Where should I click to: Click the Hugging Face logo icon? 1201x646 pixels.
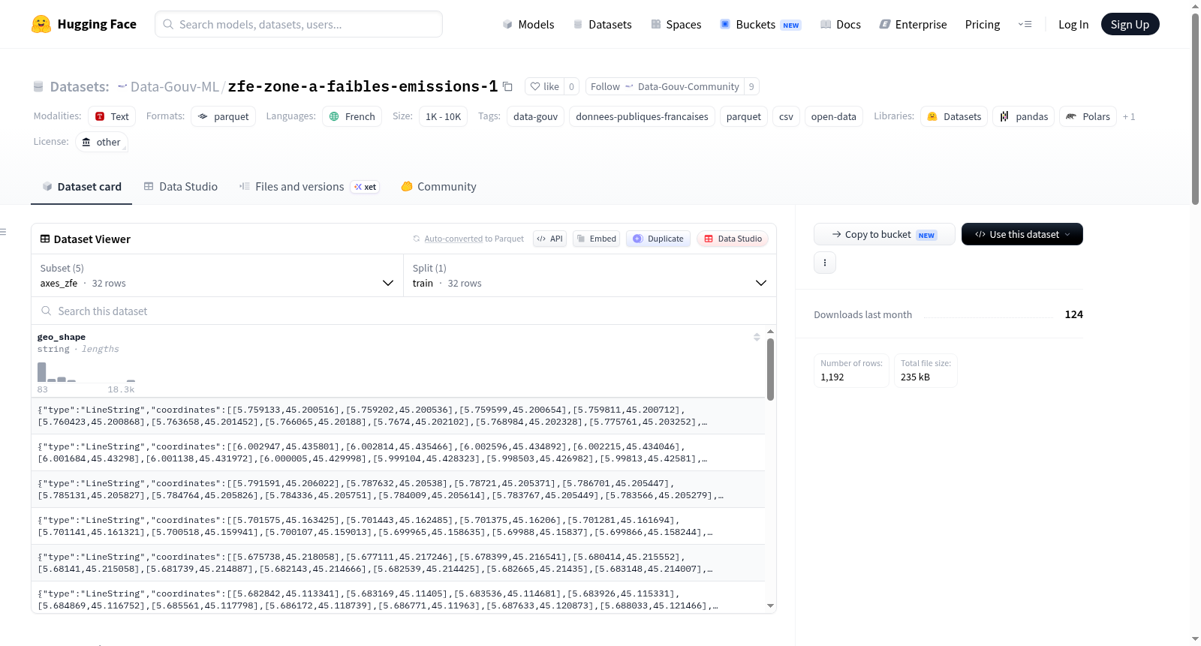tap(41, 24)
